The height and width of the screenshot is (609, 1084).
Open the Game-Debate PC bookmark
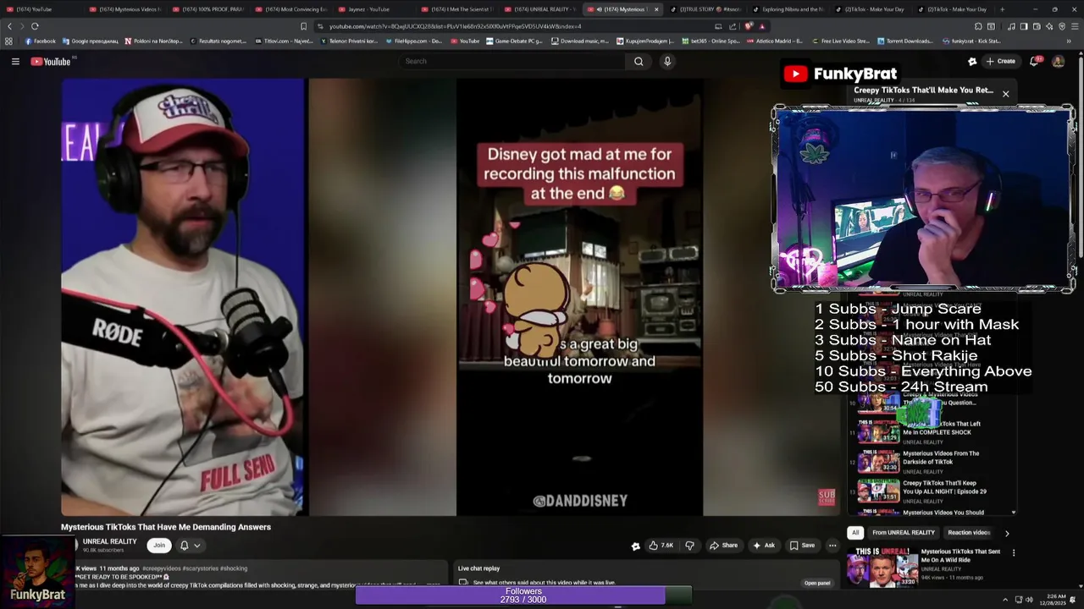pos(515,41)
